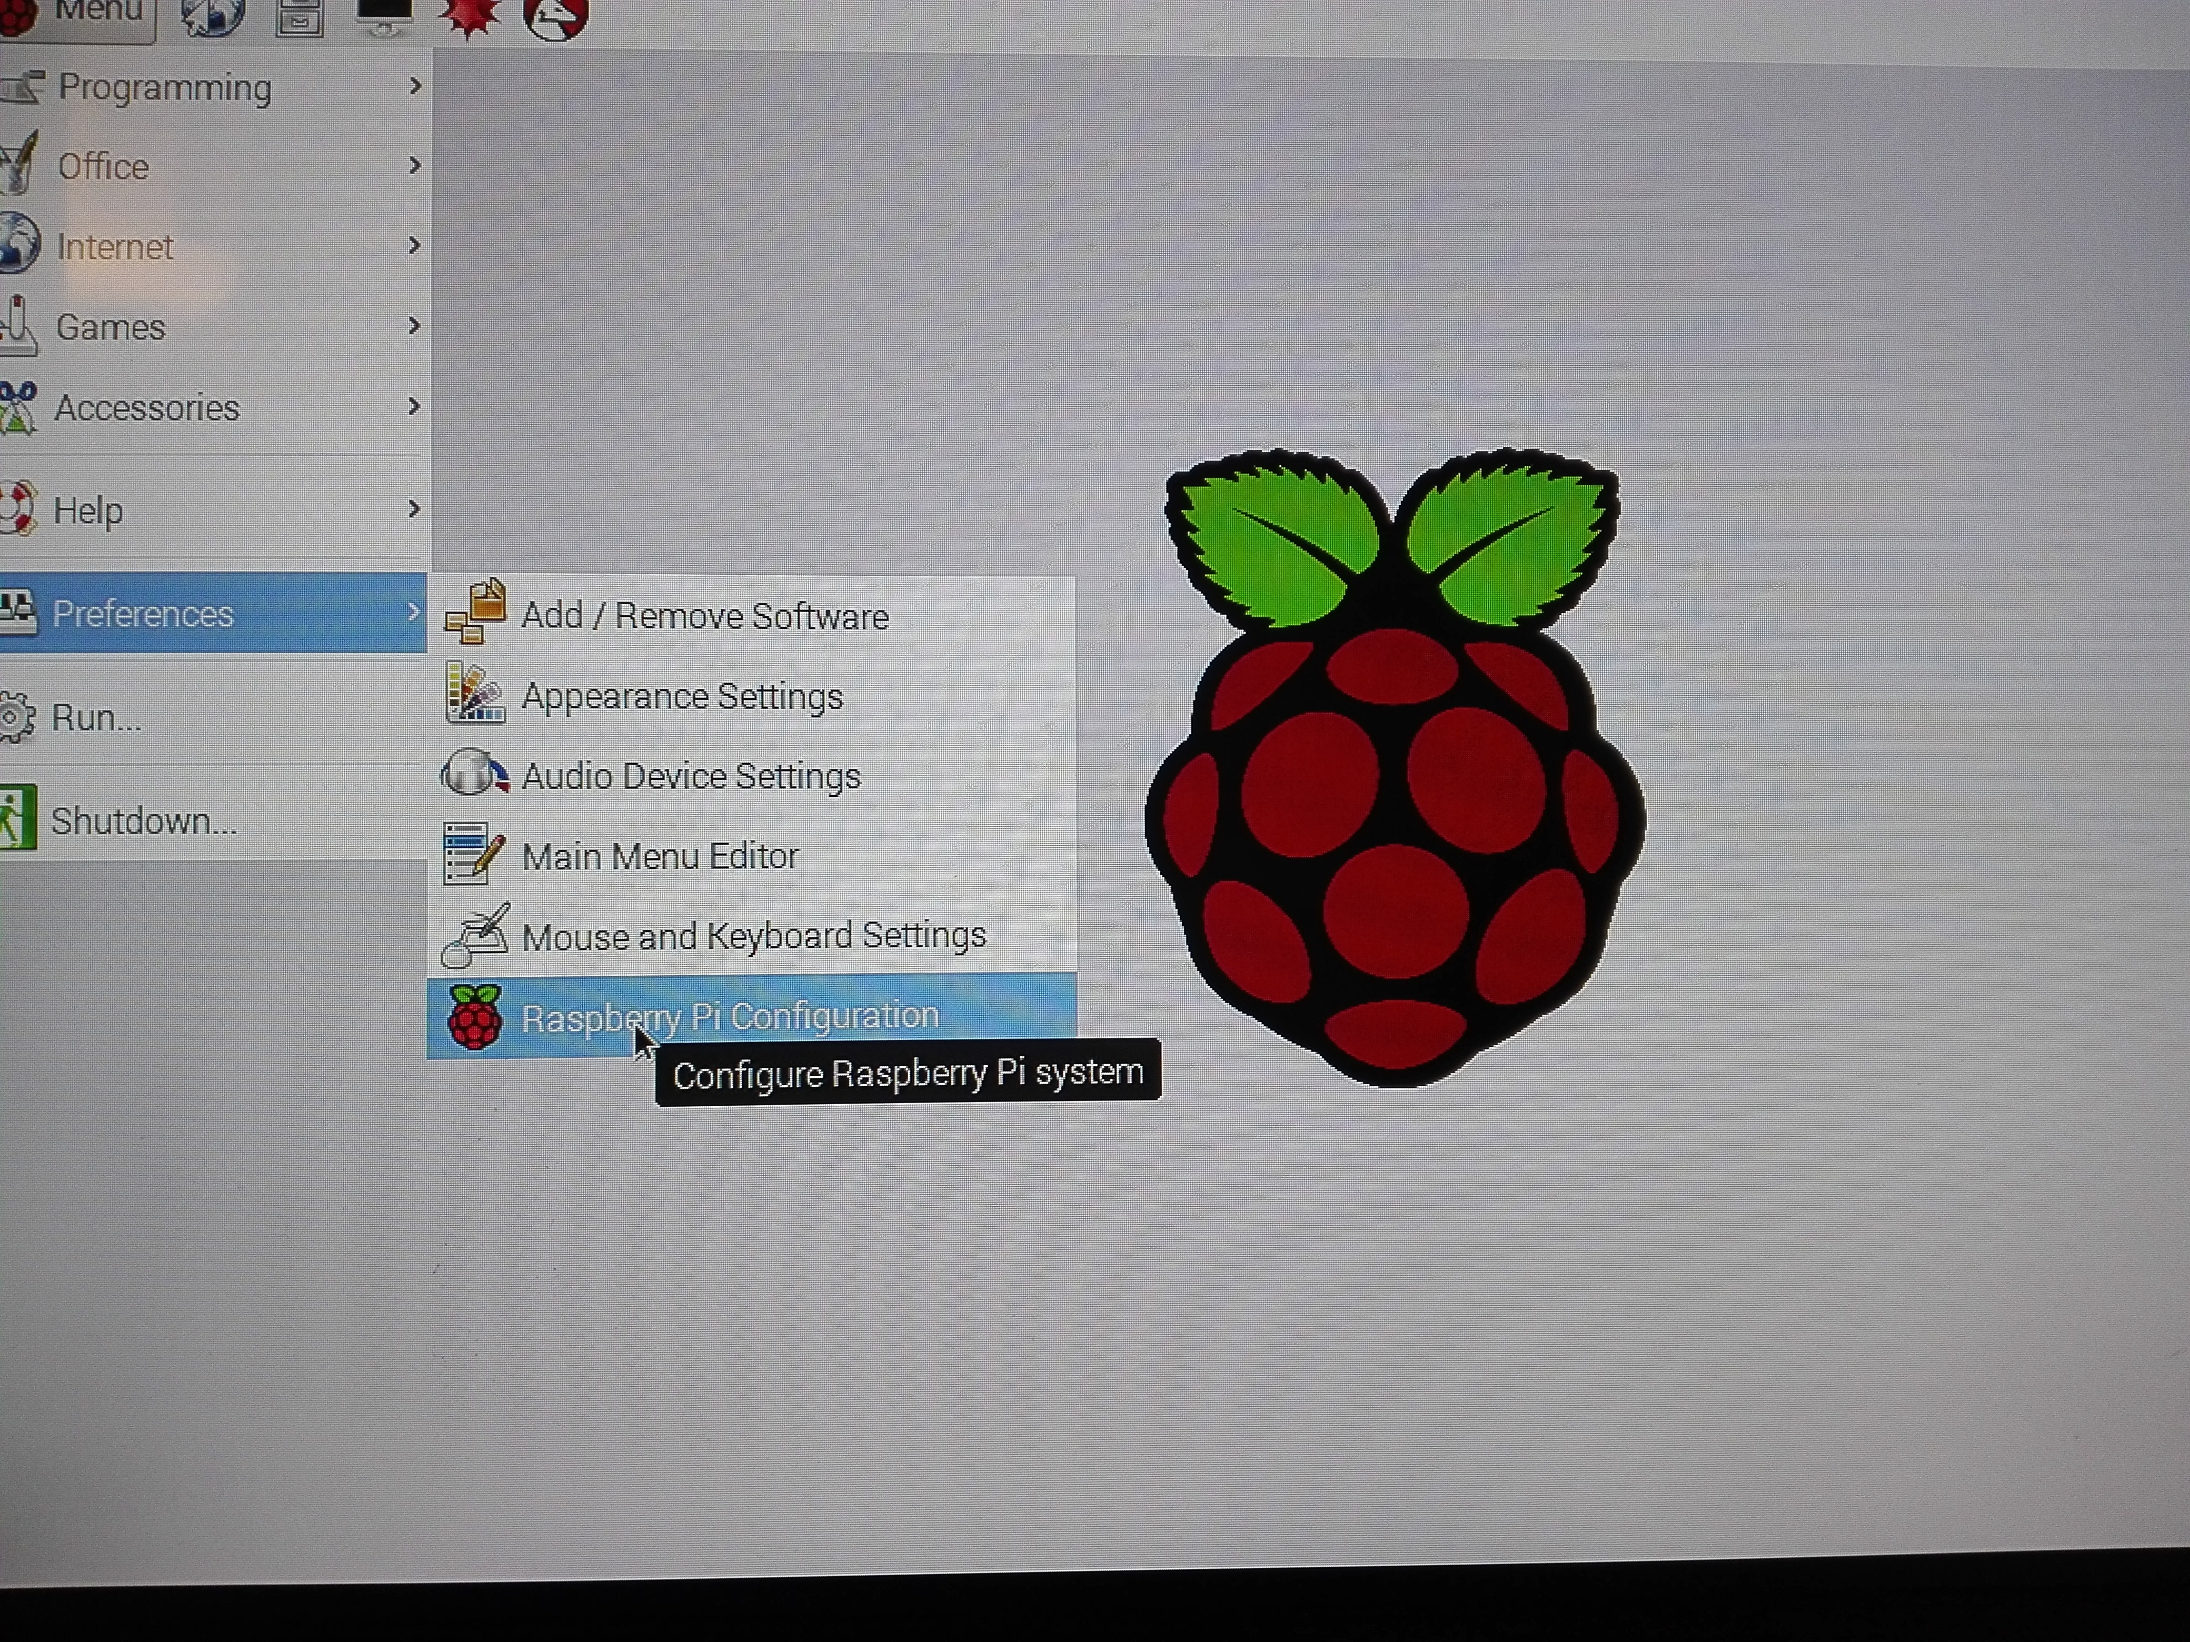Viewport: 2190px width, 1642px height.
Task: Click the Main Menu Editor notepad icon
Action: pyautogui.click(x=473, y=853)
